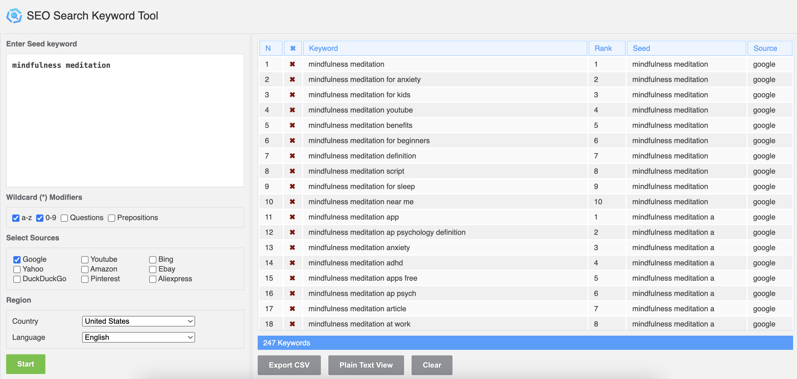Click the SEO Search Keyword Tool logo icon

pyautogui.click(x=14, y=16)
